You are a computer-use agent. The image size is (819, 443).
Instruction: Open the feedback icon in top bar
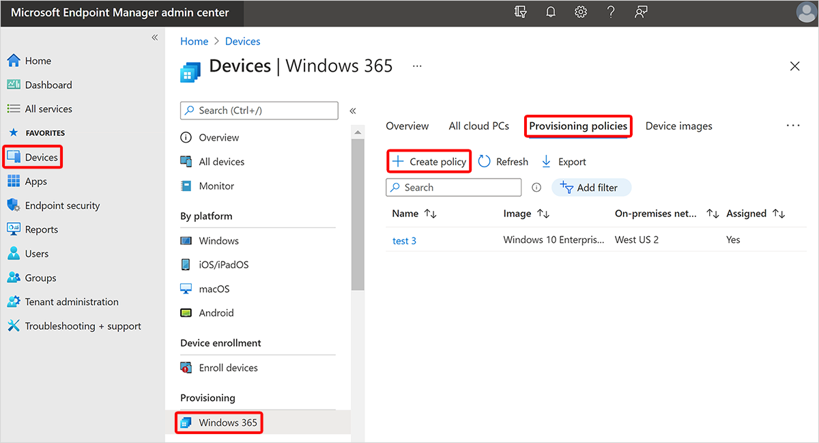coord(641,12)
